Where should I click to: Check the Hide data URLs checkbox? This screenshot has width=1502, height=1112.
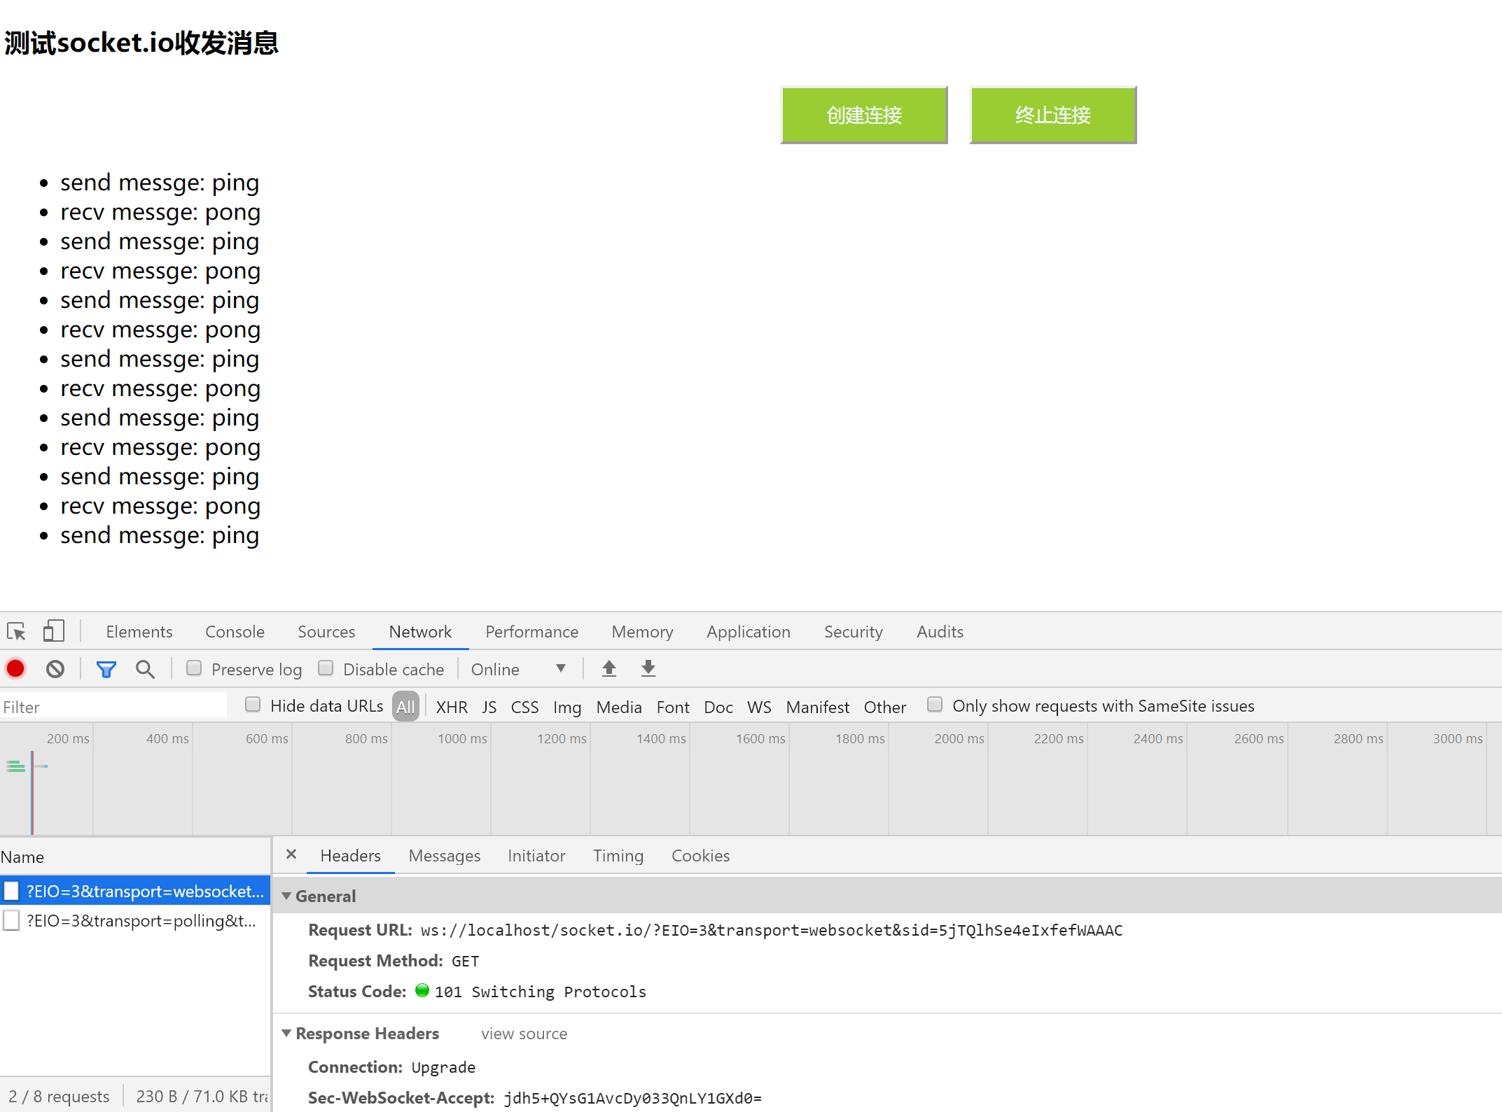tap(253, 705)
